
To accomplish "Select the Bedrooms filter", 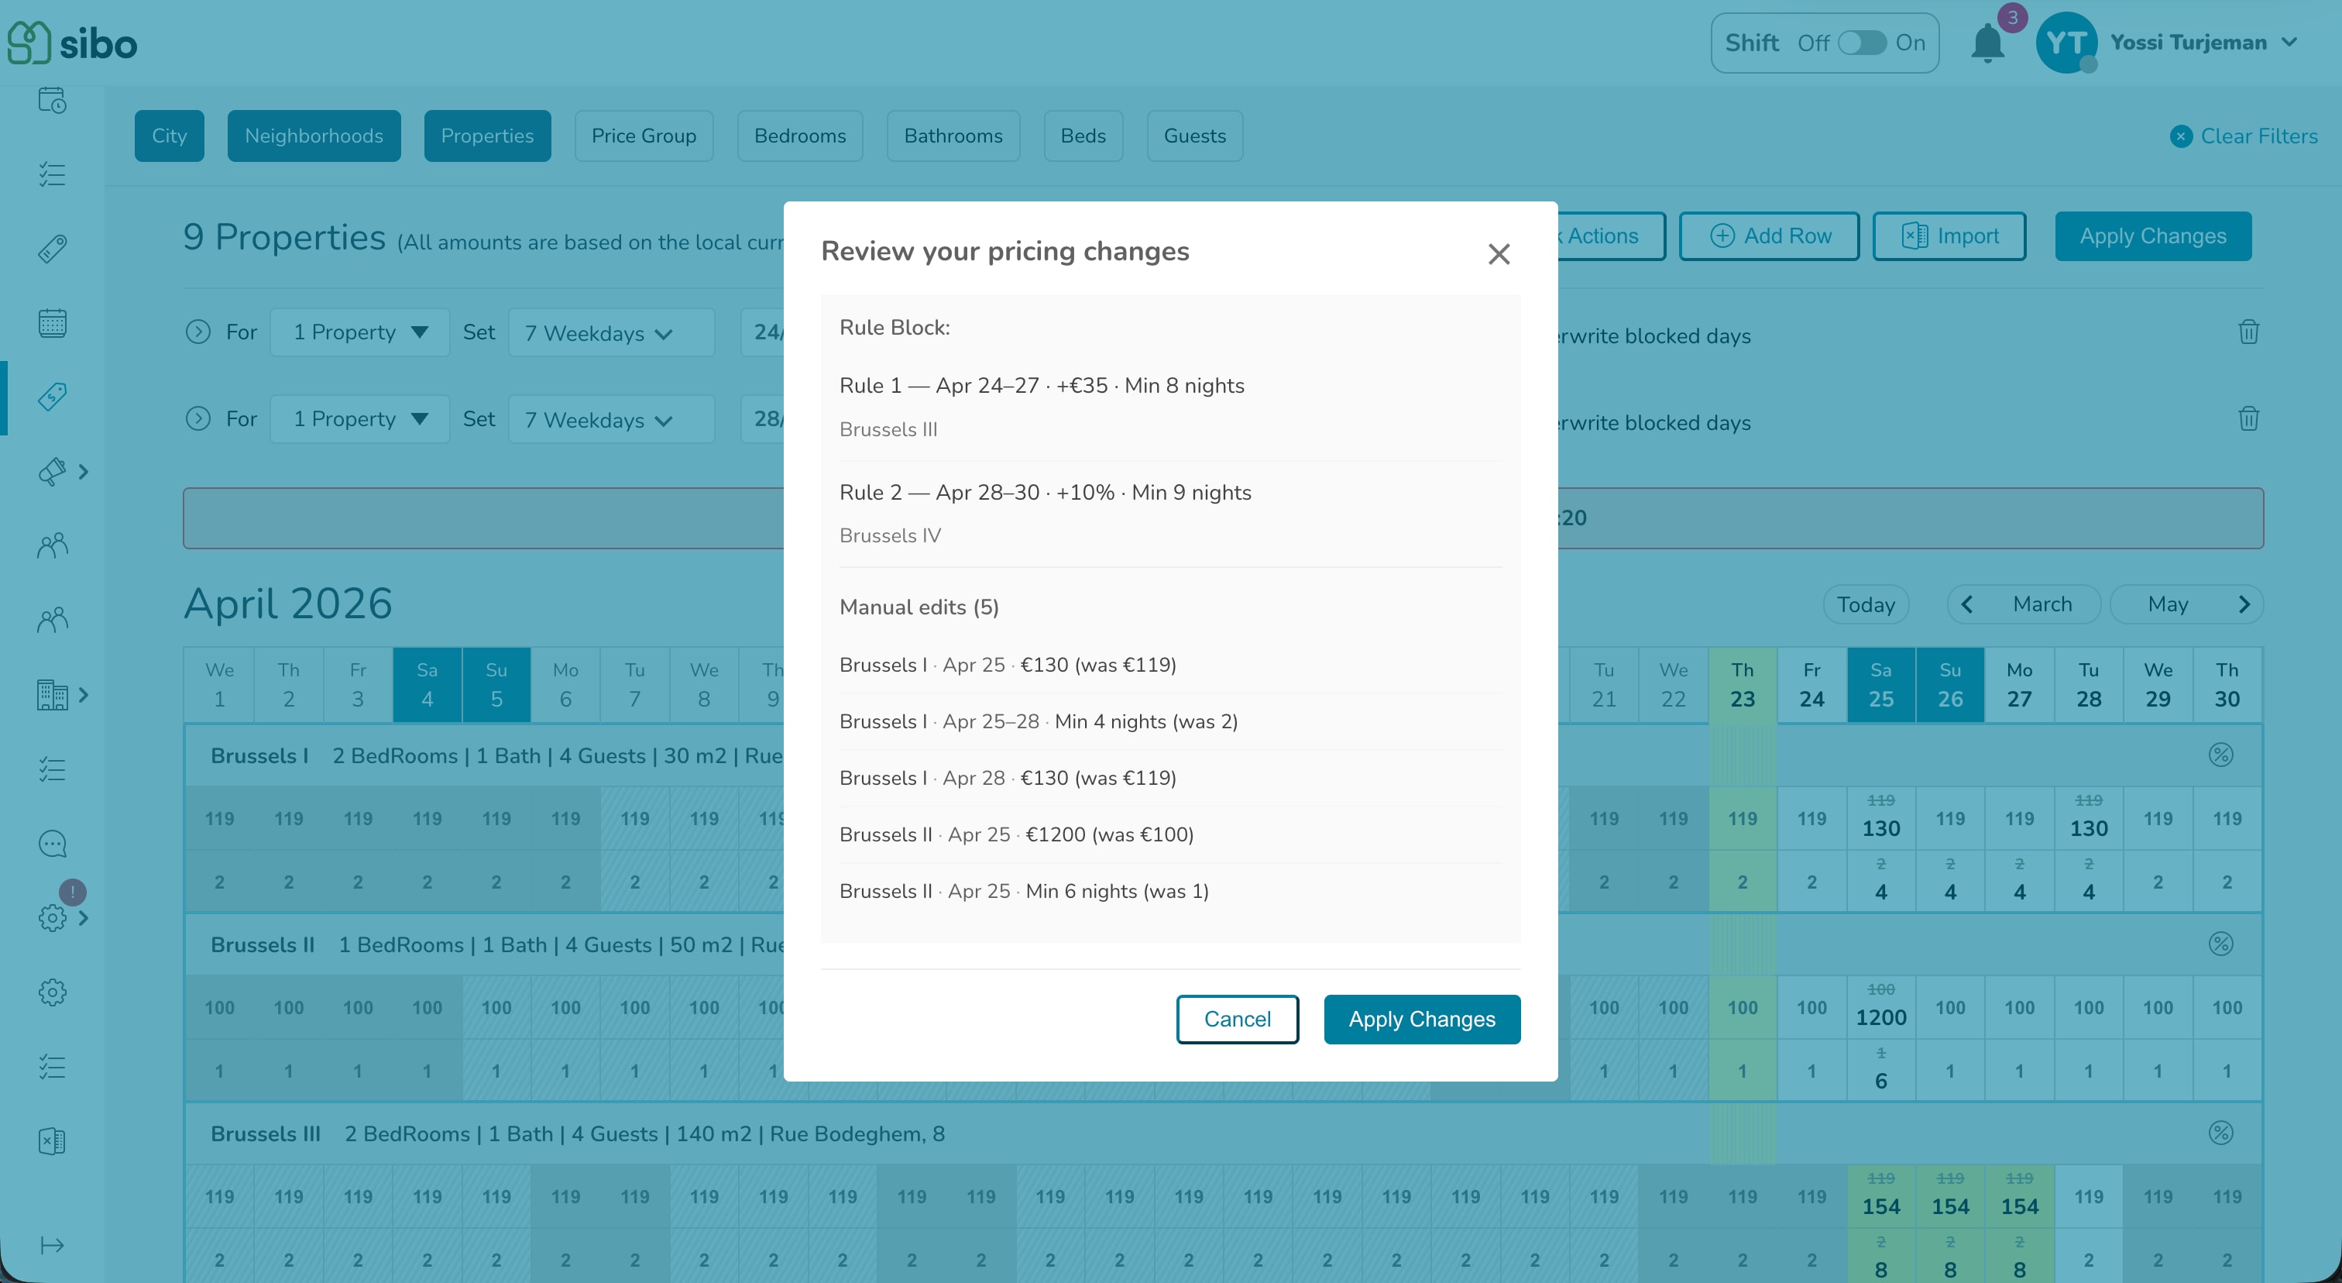I will coord(800,136).
